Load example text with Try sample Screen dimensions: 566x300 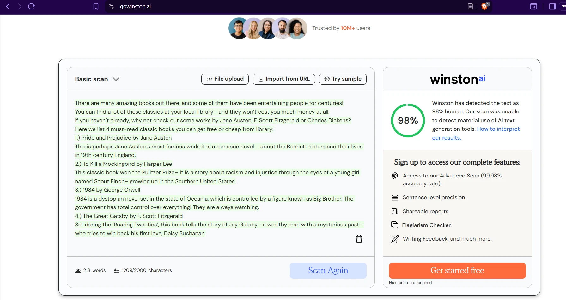point(343,79)
